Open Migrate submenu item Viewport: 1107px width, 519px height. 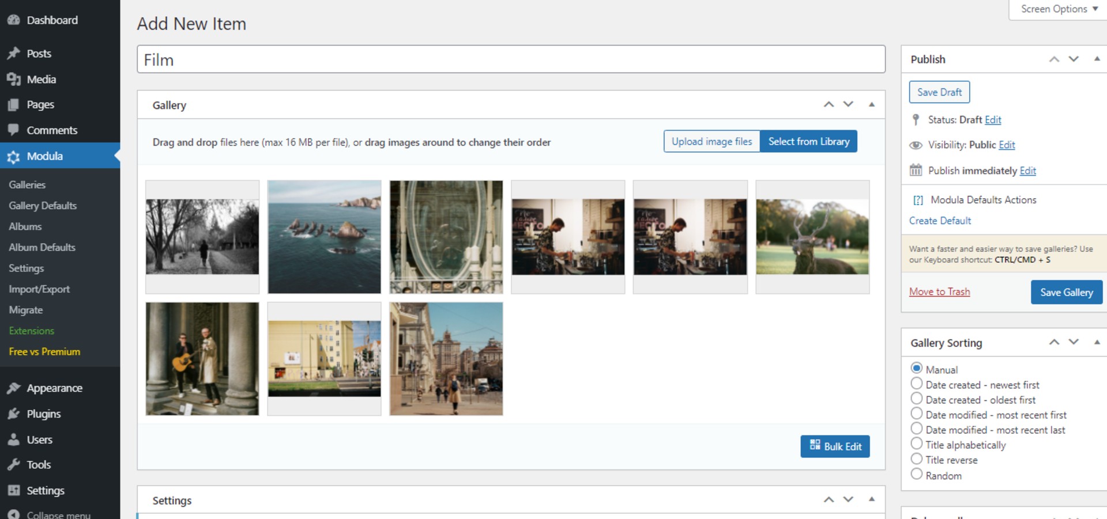pyautogui.click(x=26, y=310)
